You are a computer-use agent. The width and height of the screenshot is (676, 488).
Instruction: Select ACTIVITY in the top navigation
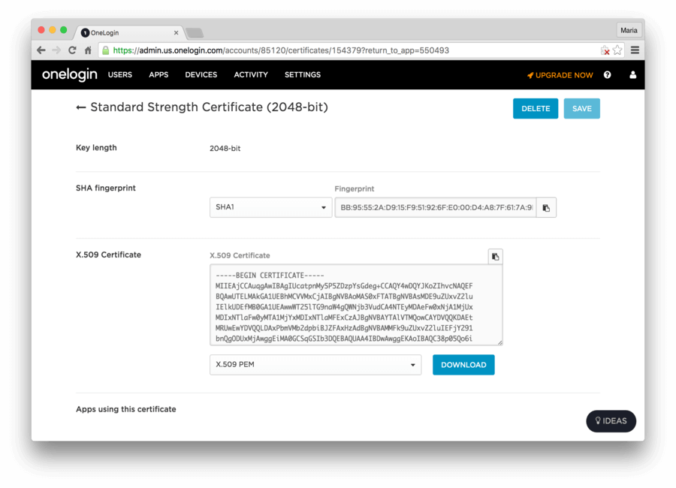tap(250, 74)
